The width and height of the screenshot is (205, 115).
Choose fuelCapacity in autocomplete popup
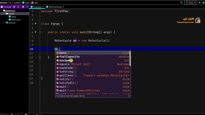click(69, 57)
